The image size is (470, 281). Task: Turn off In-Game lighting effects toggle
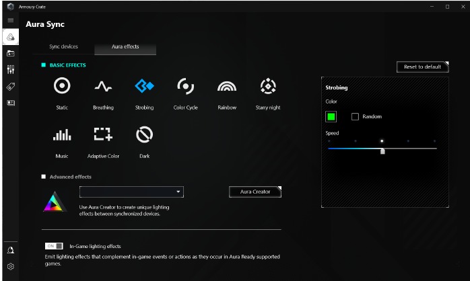point(54,246)
